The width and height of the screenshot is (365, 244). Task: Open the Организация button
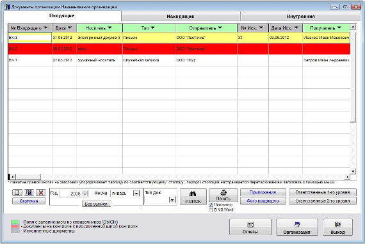click(296, 227)
